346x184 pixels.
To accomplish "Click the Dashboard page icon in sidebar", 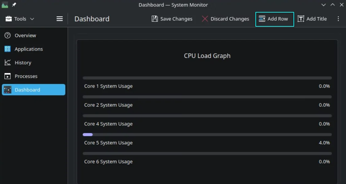I will coord(7,90).
